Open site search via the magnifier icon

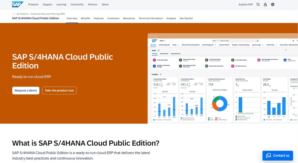click(x=258, y=4)
